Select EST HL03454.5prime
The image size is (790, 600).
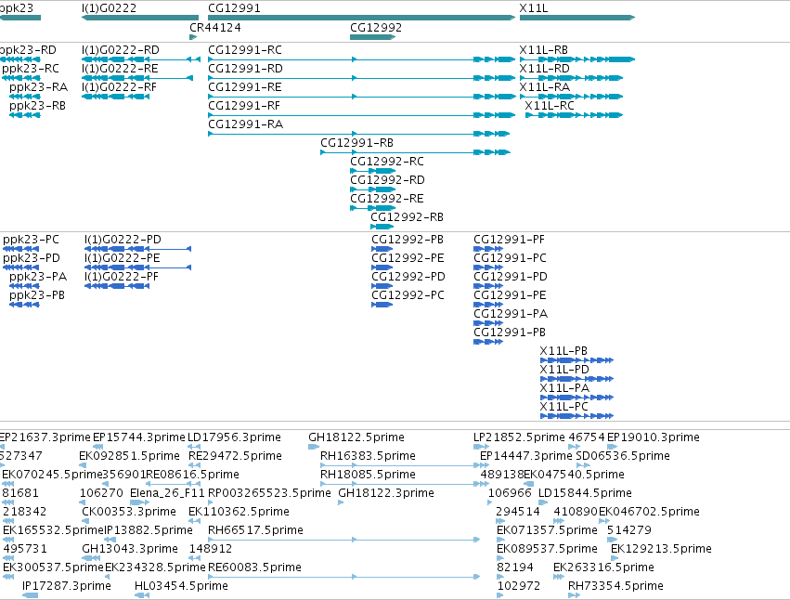pyautogui.click(x=142, y=596)
